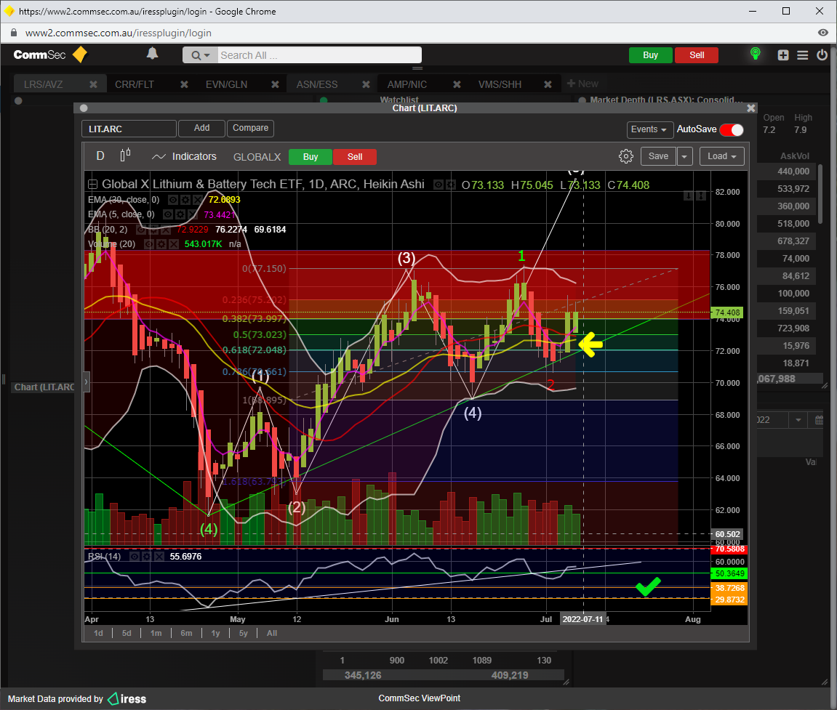The image size is (837, 710).
Task: Close the LRS/AVZ tab
Action: coord(93,84)
